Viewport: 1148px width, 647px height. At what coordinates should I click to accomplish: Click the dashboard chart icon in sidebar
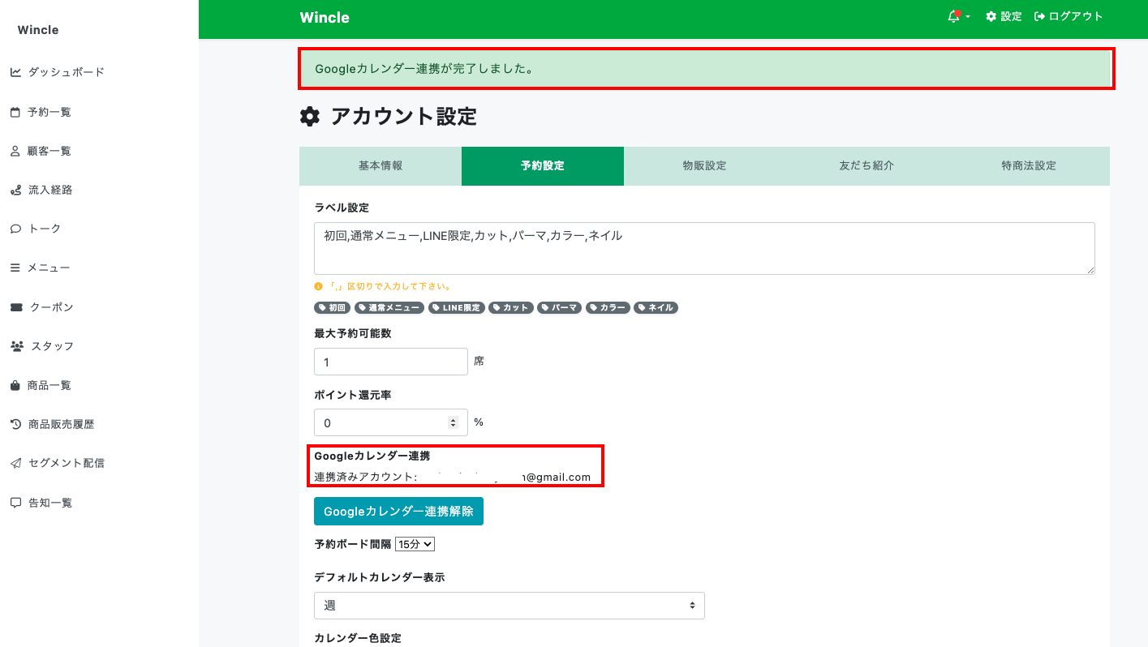[15, 72]
